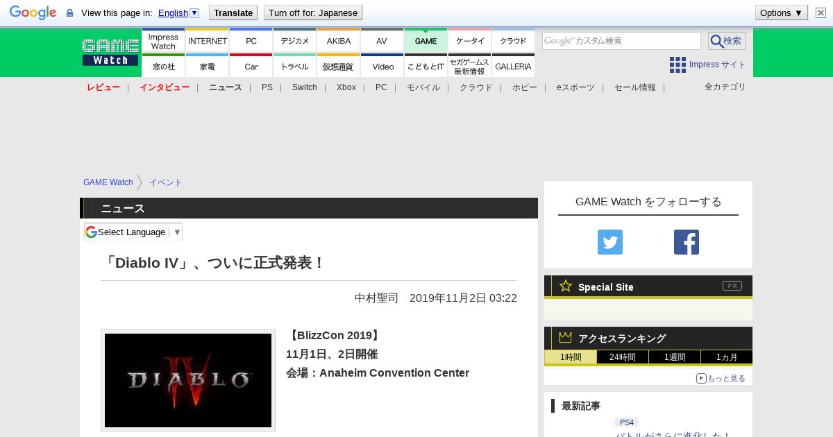Open the English language dropdown
833x437 pixels.
pos(178,12)
